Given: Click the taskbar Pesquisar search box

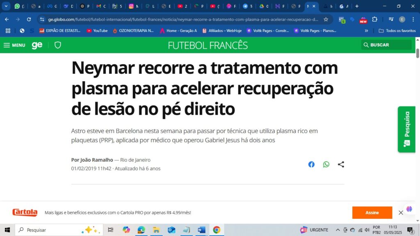Looking at the screenshot, I should (59, 230).
